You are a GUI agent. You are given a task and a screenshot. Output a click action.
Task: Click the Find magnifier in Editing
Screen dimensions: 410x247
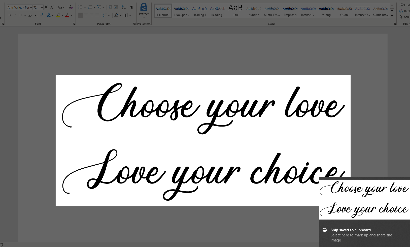[402, 5]
